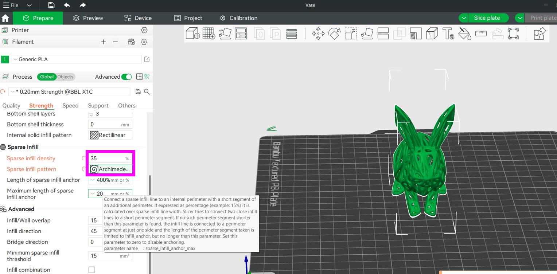Open the 0.20mm Strength process preset dropdown

[69, 91]
